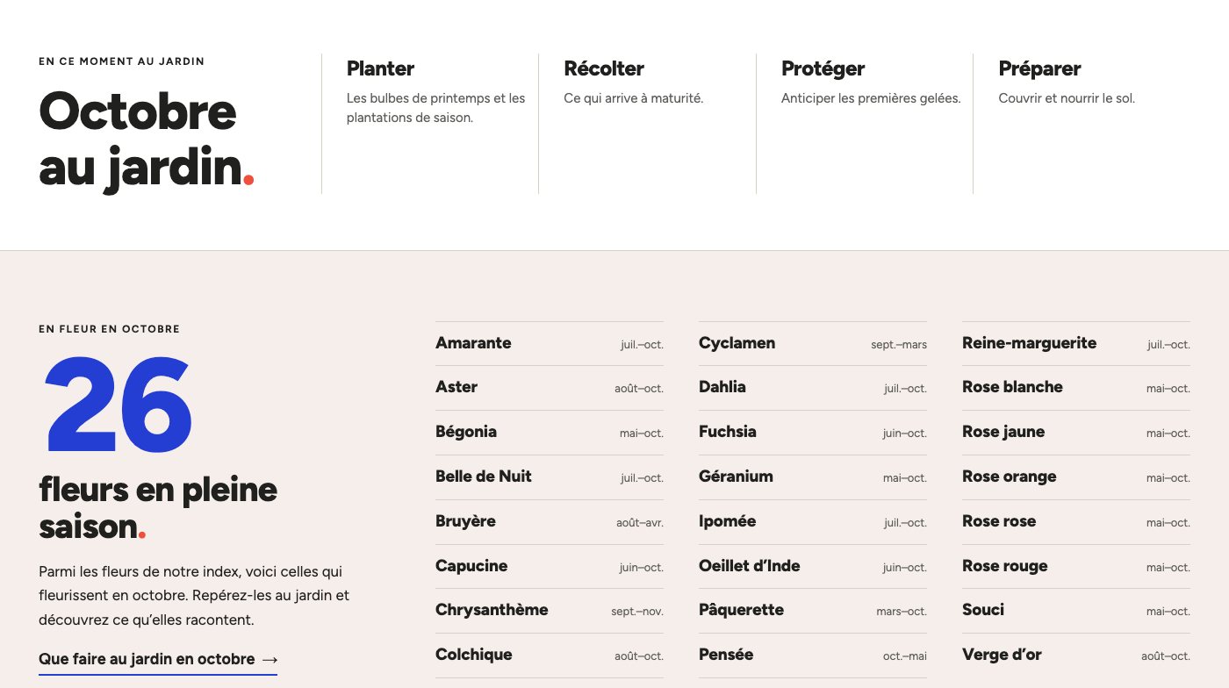Viewport: 1229px width, 688px height.
Task: Go to the Protéger section
Action: 865,124
